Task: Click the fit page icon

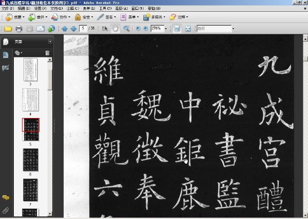Action: tap(188, 29)
